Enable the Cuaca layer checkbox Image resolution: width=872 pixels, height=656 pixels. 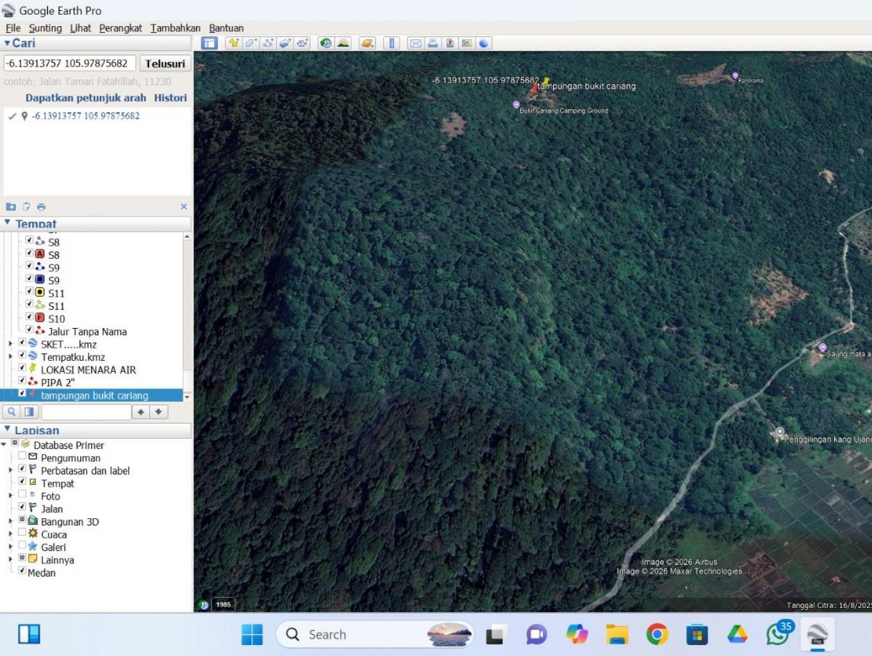[x=22, y=532]
